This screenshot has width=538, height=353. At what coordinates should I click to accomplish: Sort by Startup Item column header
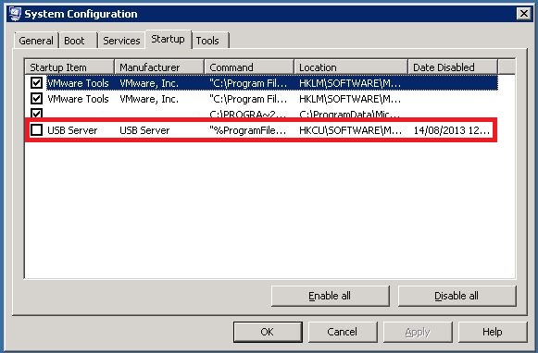[x=69, y=67]
